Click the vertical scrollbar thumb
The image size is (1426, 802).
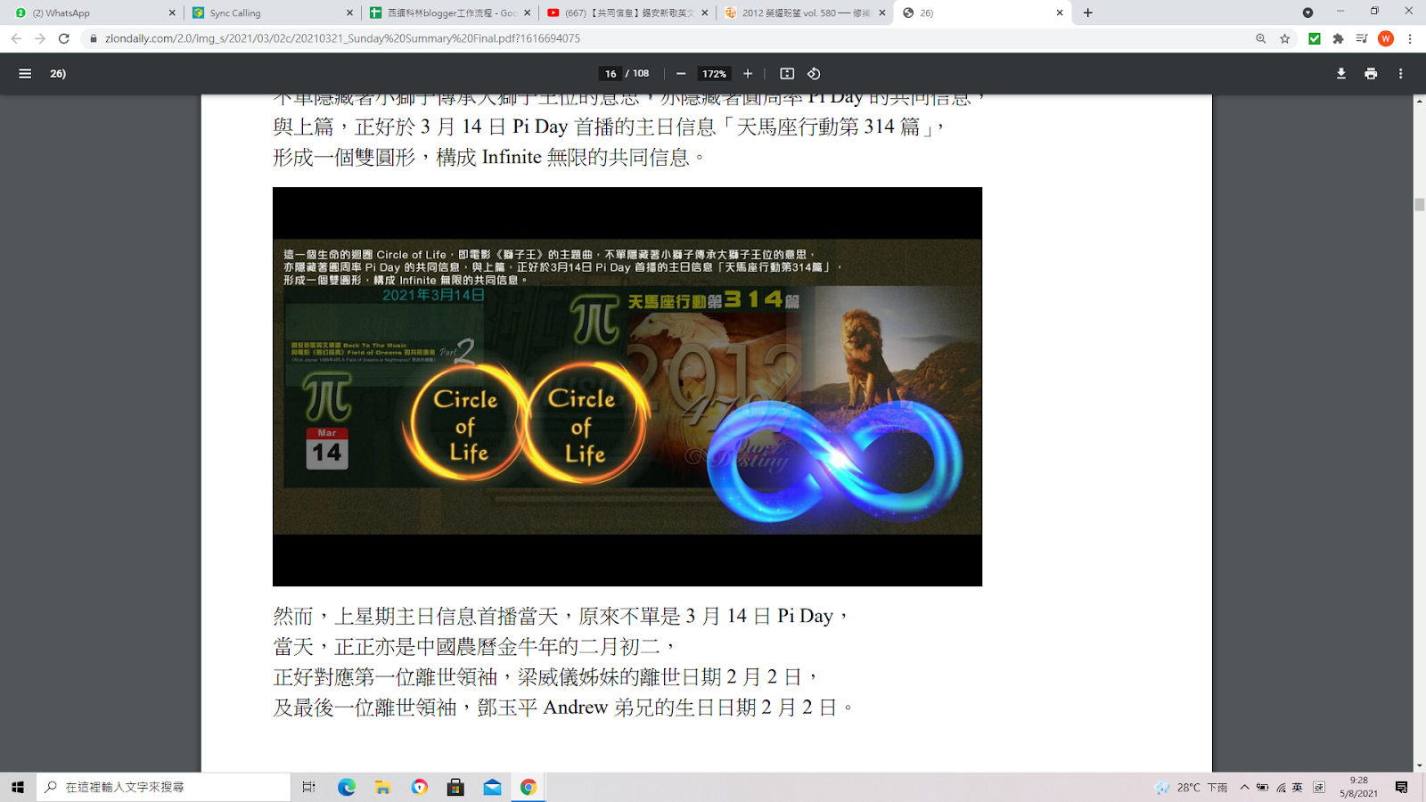point(1419,204)
